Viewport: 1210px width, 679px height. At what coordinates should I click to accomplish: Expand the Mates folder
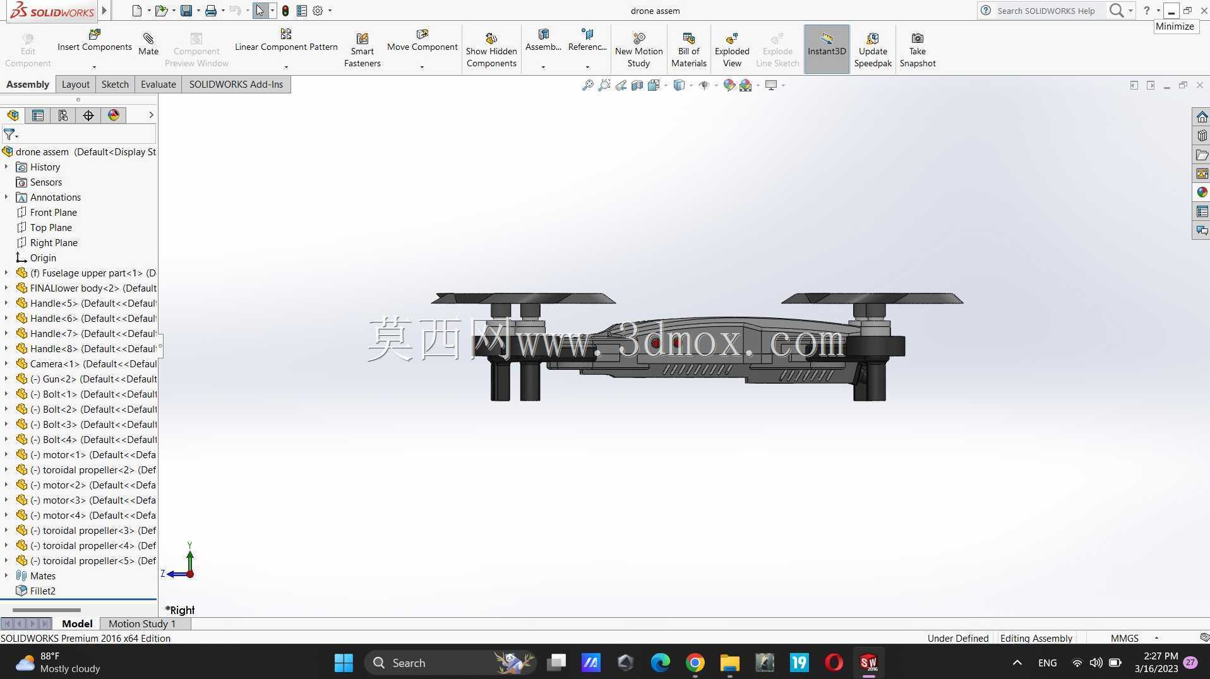pos(6,576)
